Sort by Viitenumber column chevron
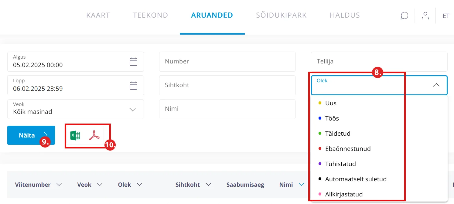 click(59, 185)
